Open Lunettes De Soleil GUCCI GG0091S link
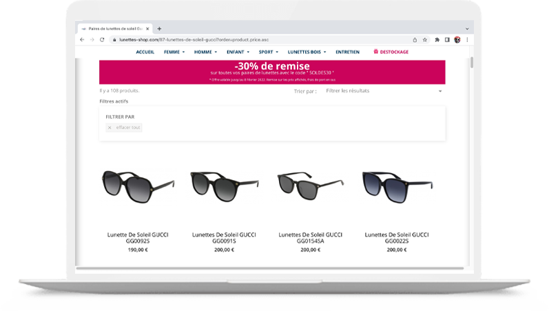Screen dimensions: 549x311 pyautogui.click(x=224, y=238)
